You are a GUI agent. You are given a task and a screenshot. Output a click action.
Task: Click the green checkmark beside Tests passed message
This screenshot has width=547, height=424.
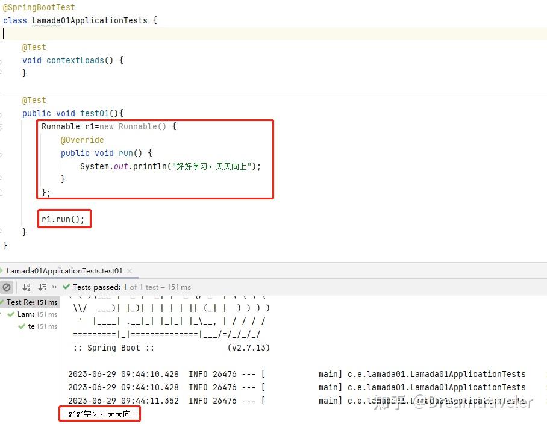66,287
